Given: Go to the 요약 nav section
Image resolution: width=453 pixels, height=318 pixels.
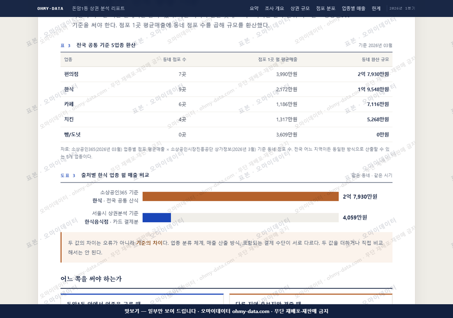Looking at the screenshot, I should (254, 8).
